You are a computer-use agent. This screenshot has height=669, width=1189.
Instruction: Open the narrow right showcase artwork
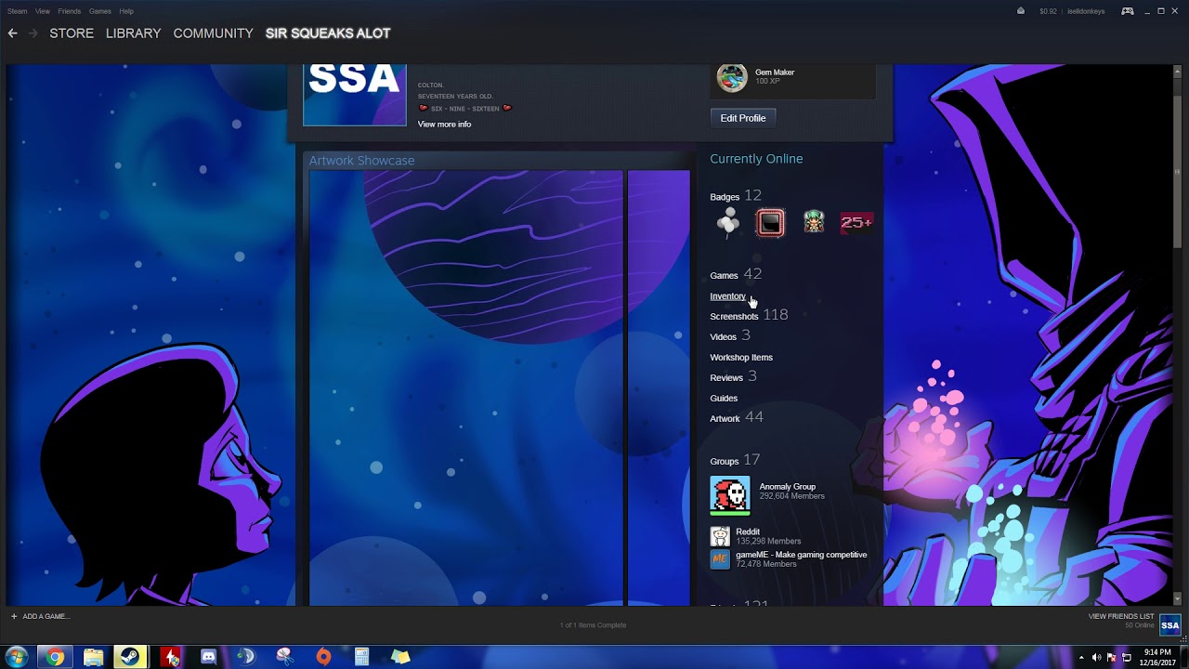[659, 387]
